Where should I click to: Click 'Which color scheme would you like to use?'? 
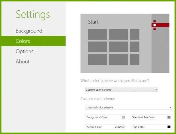pos(115,81)
